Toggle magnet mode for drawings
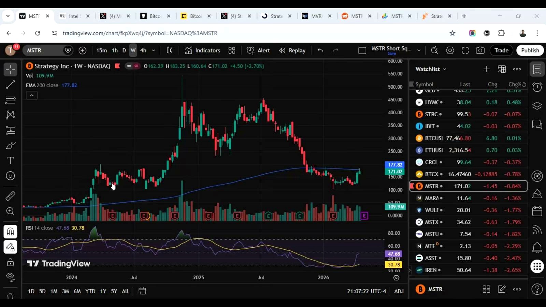Viewport: 546px width, 307px height. tap(10, 232)
